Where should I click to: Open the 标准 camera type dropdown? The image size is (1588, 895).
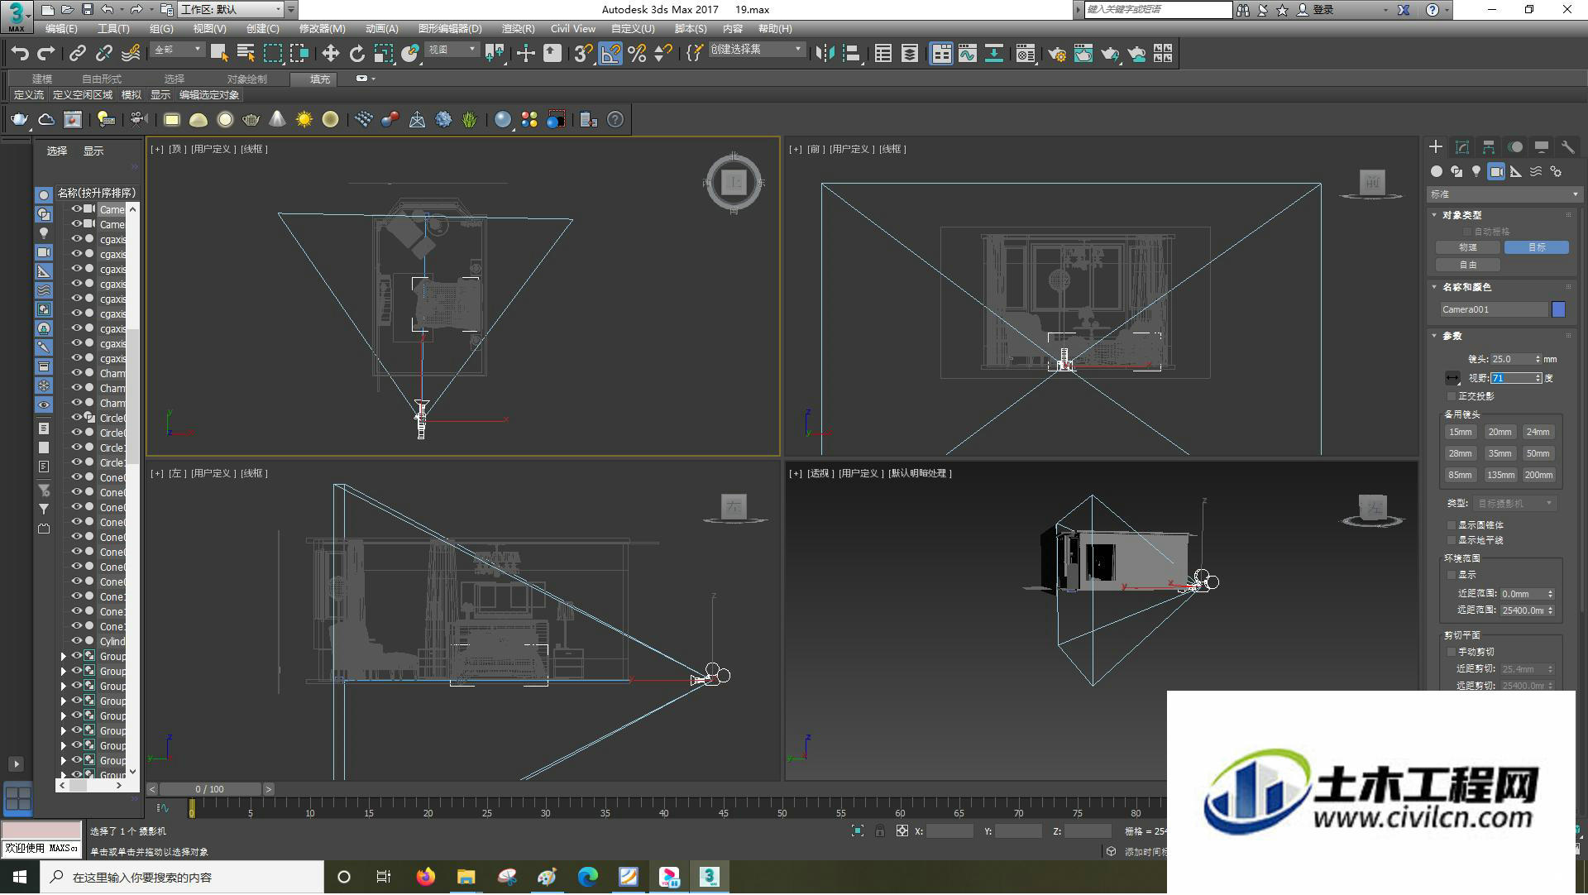point(1504,194)
